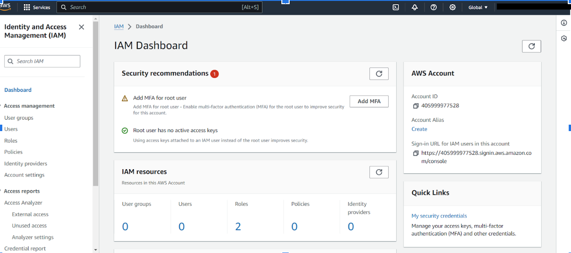Open the notifications bell

[x=414, y=7]
